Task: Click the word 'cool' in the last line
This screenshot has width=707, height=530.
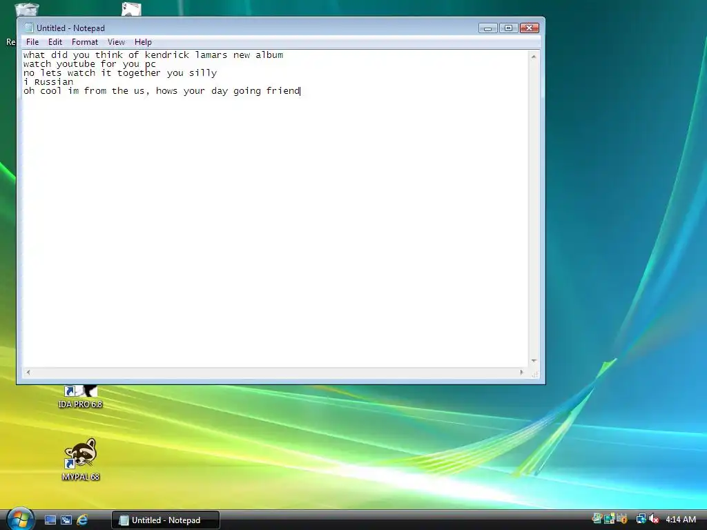Action: pos(51,91)
